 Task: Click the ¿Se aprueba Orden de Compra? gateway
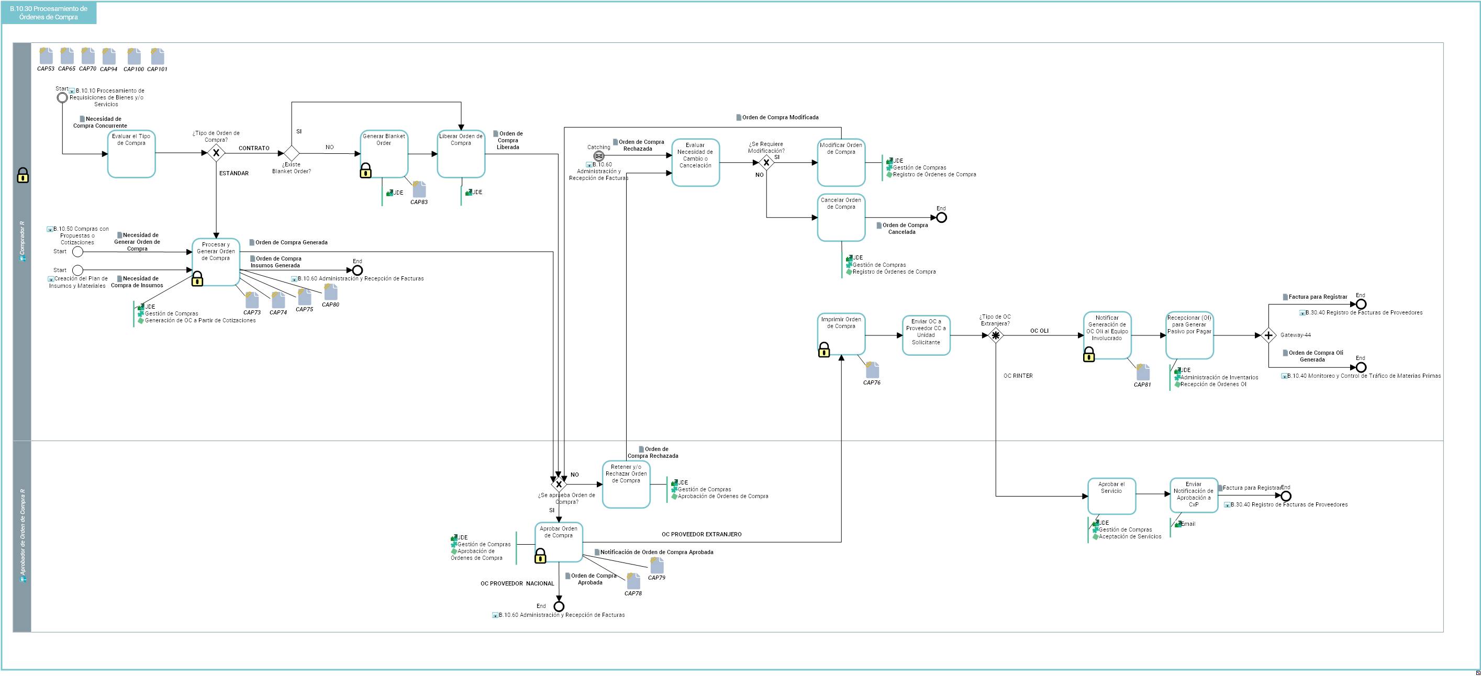click(559, 484)
